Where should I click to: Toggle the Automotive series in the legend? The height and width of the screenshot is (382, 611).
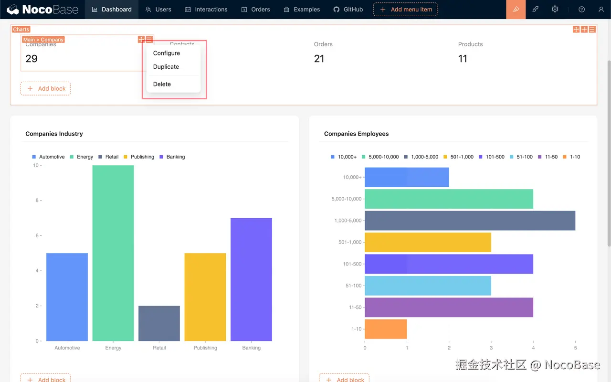click(48, 157)
